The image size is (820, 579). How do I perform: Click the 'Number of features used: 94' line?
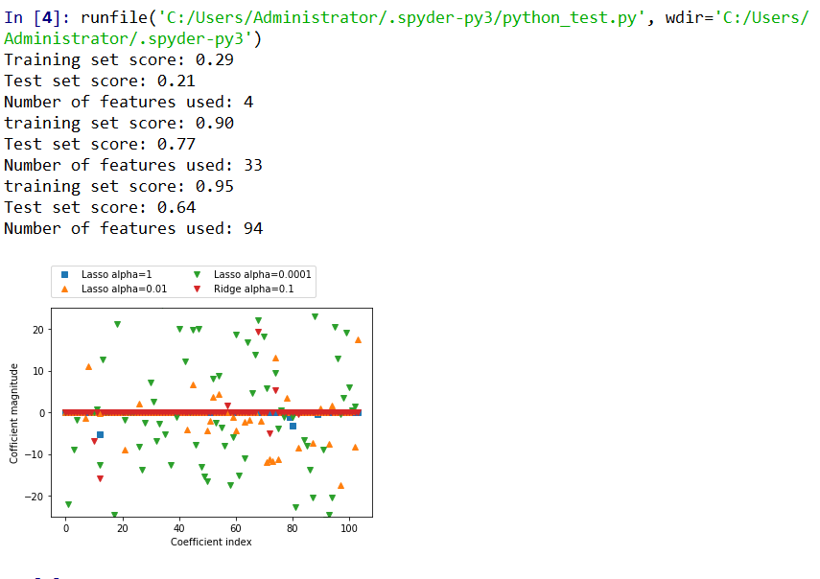pos(133,228)
